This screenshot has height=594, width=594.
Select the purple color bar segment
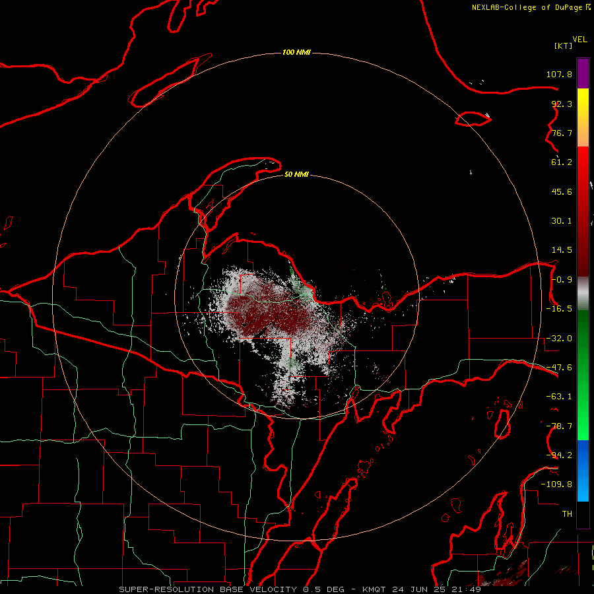click(x=583, y=73)
